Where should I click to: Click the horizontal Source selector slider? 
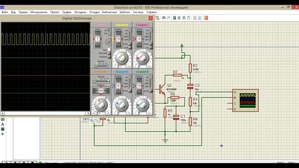point(101,82)
